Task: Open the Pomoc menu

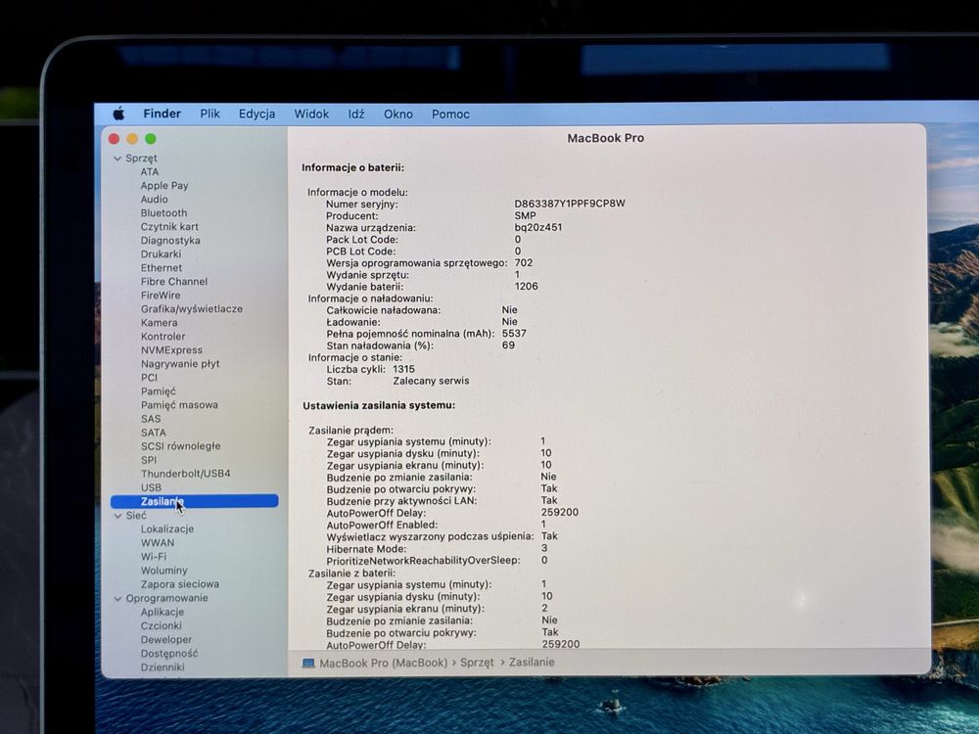Action: pos(450,115)
